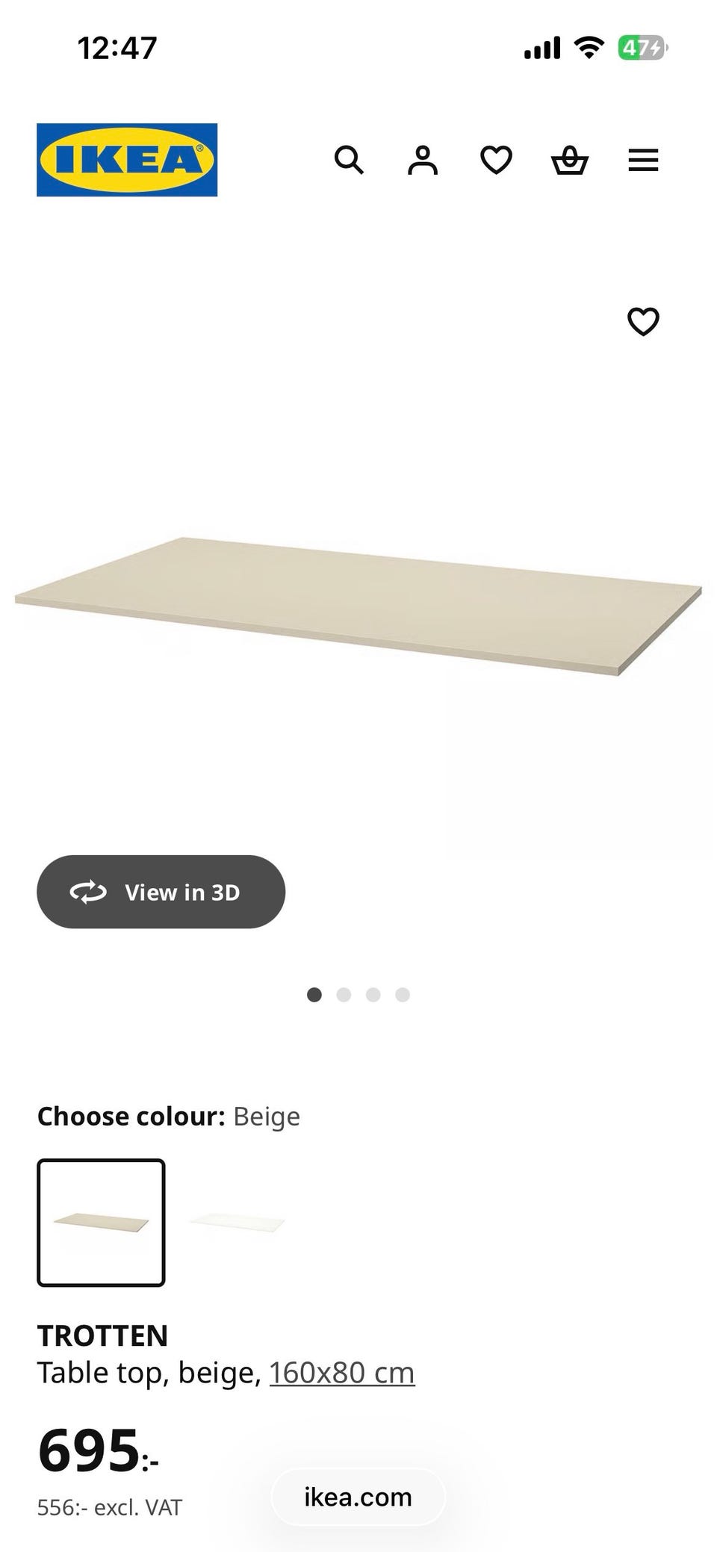The width and height of the screenshot is (717, 1552).
Task: Jump to second product image dot
Action: [x=344, y=995]
